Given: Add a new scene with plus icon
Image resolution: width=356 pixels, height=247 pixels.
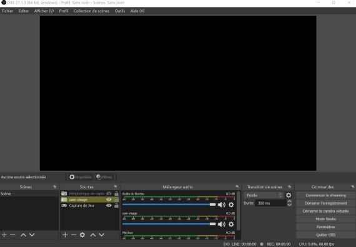Looking at the screenshot, I should 4,235.
